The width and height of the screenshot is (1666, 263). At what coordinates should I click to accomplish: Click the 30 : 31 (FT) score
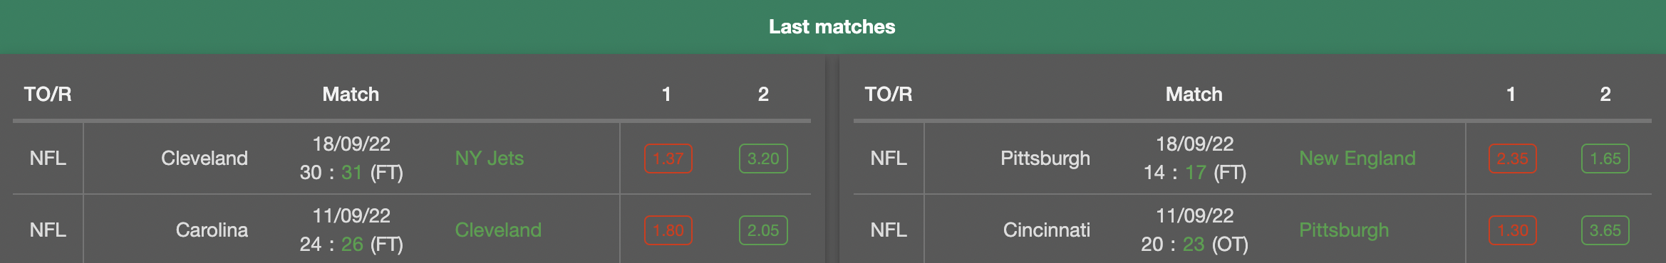(x=351, y=173)
